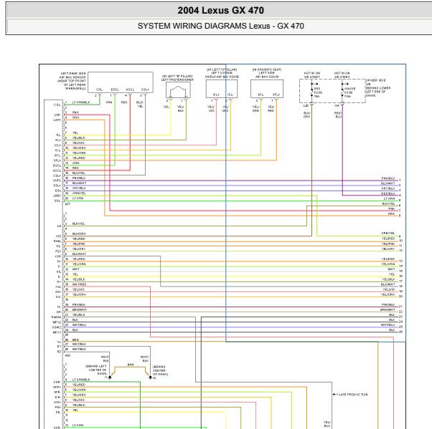
Task: Click "BLK/YEL" at pin 3 beside LA
Action: (78, 223)
